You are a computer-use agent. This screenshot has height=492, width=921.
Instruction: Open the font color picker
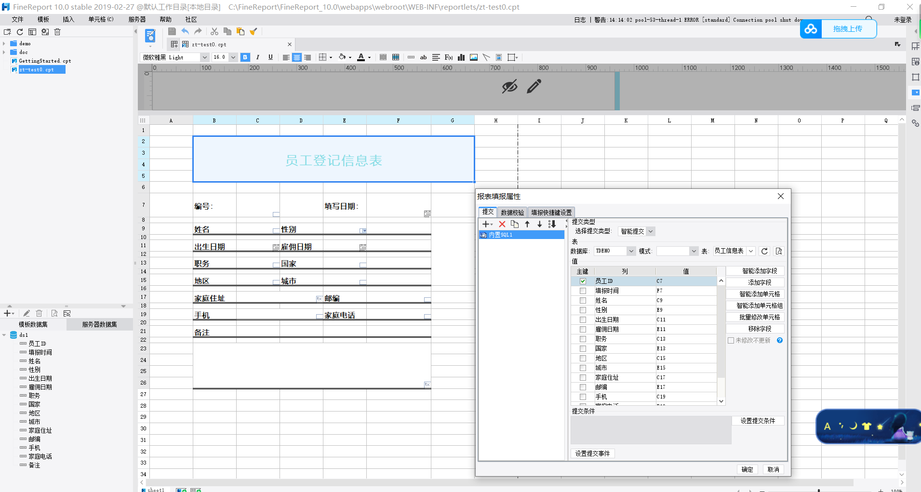tap(364, 57)
